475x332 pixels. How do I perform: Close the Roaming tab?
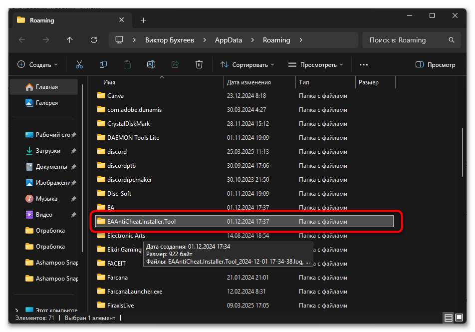point(121,20)
